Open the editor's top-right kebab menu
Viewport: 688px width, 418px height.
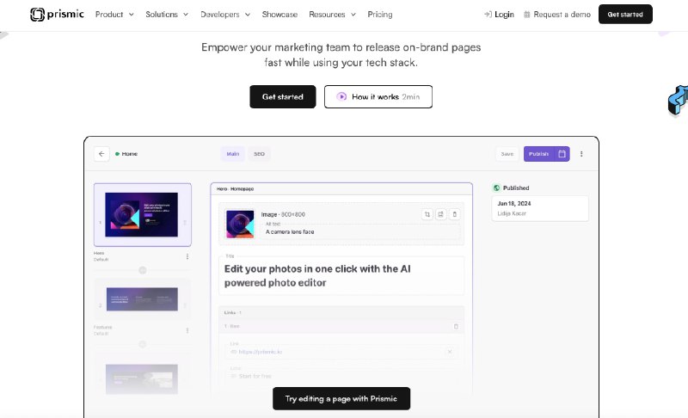[x=581, y=153]
